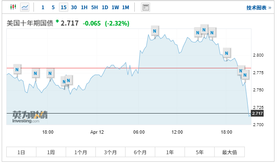The width and height of the screenshot is (277, 163).
Task: Open the N news marker above 2.800 label
Action: (227, 53)
